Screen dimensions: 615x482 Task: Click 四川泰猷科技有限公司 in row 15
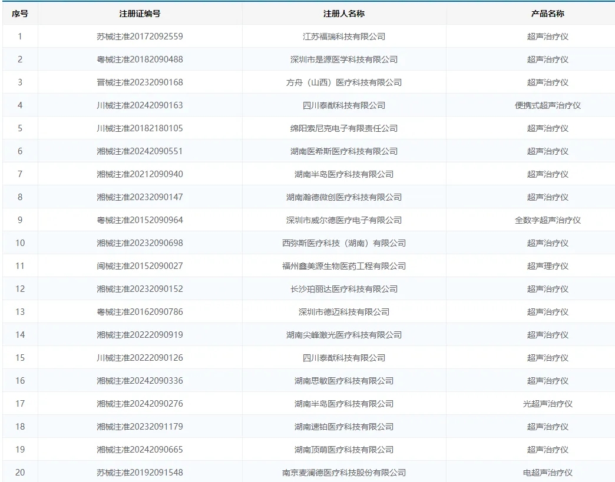click(344, 358)
